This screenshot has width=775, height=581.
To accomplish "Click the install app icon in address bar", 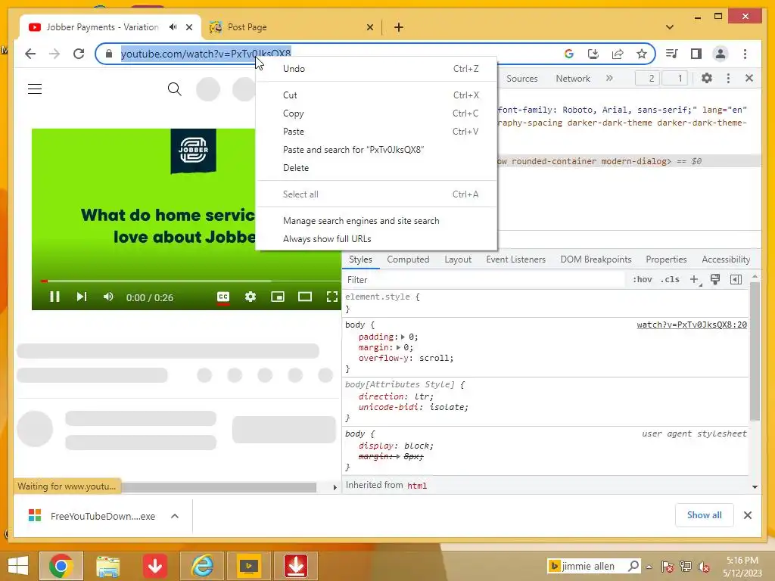I will pyautogui.click(x=593, y=54).
